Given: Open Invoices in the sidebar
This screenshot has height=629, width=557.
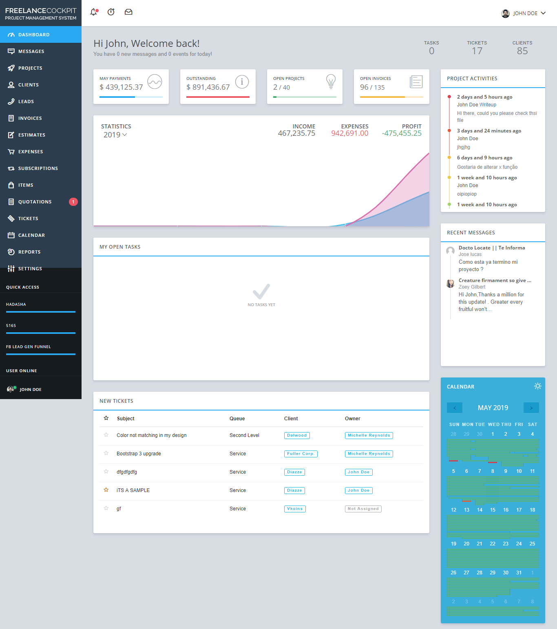Looking at the screenshot, I should (x=30, y=118).
